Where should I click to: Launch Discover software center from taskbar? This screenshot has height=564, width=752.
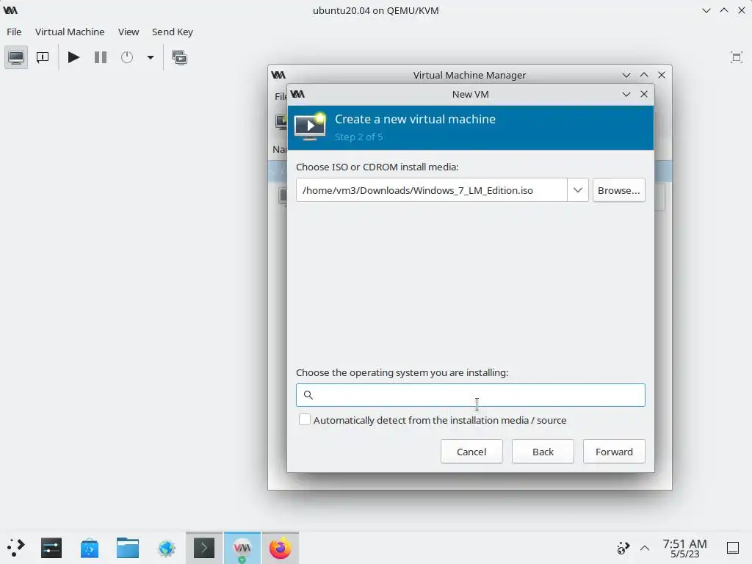click(89, 548)
